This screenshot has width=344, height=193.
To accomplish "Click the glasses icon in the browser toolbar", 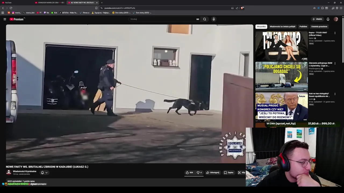I will click(314, 8).
